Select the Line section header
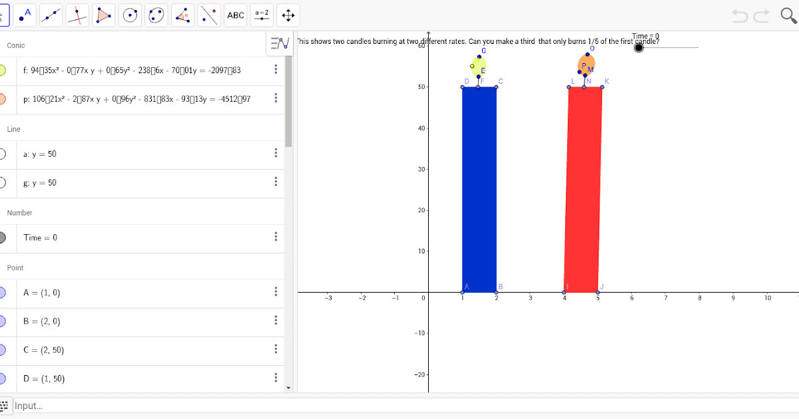The width and height of the screenshot is (799, 419). pyautogui.click(x=13, y=129)
